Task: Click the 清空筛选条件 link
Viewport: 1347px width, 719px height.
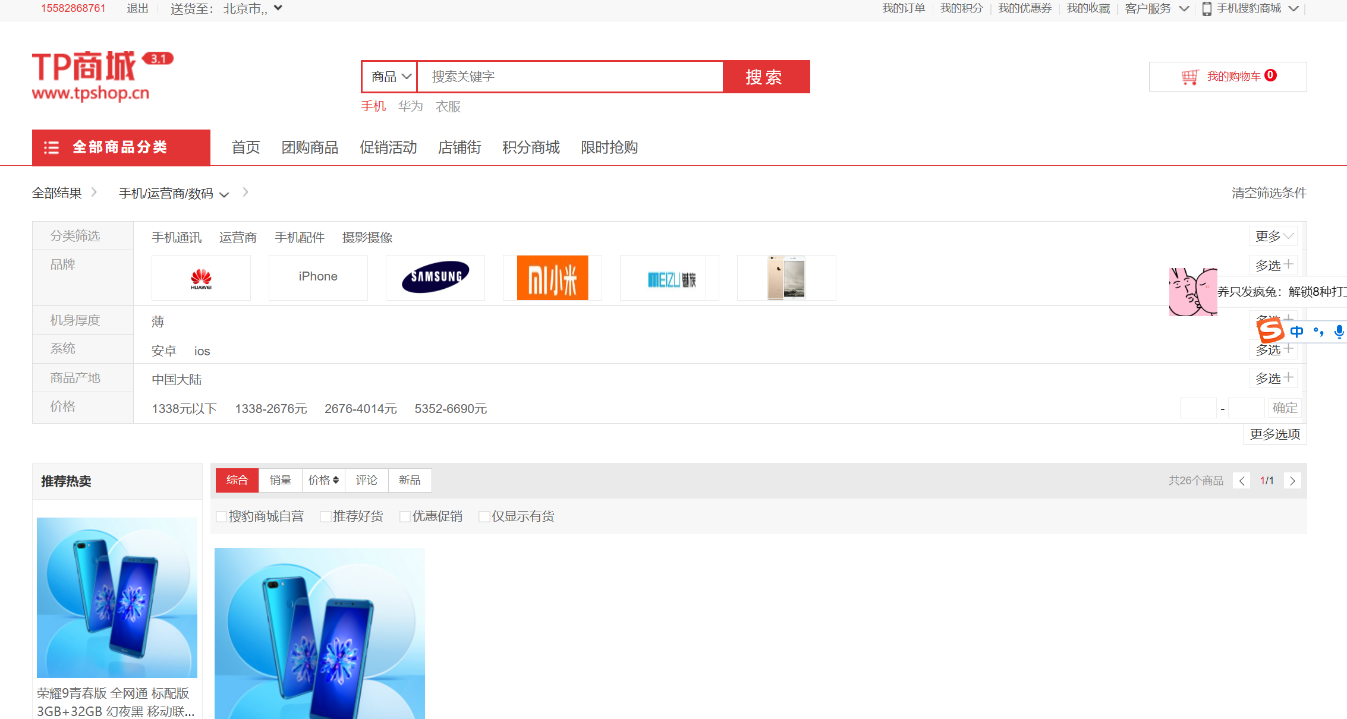Action: (x=1269, y=193)
